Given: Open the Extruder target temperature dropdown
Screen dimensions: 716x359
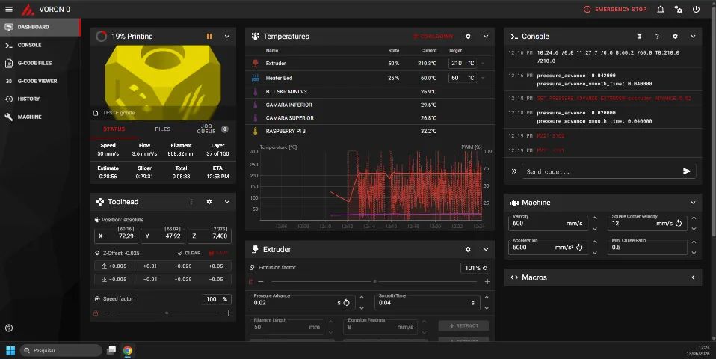Looking at the screenshot, I should point(483,63).
